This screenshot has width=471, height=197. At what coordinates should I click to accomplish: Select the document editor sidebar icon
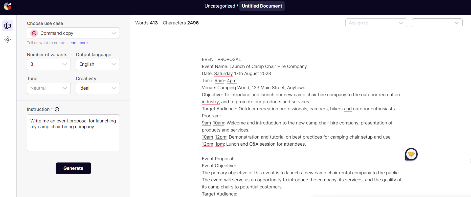tap(8, 26)
